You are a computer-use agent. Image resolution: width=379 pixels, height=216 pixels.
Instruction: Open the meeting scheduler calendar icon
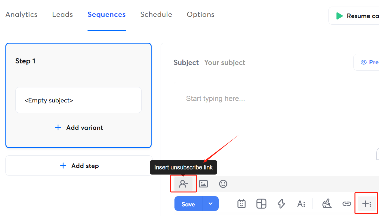point(242,204)
